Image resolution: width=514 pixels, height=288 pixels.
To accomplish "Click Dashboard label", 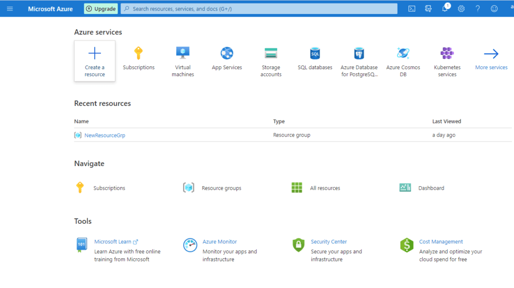I will pos(431,188).
